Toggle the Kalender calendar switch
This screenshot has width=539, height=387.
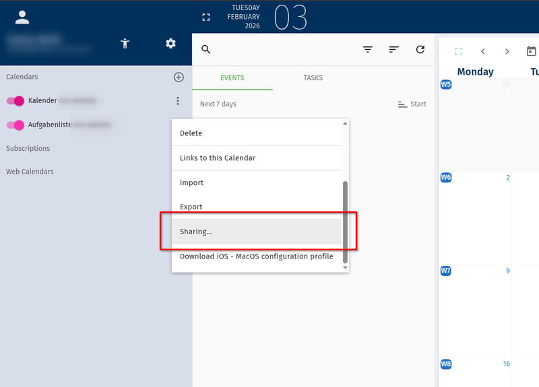tap(15, 101)
